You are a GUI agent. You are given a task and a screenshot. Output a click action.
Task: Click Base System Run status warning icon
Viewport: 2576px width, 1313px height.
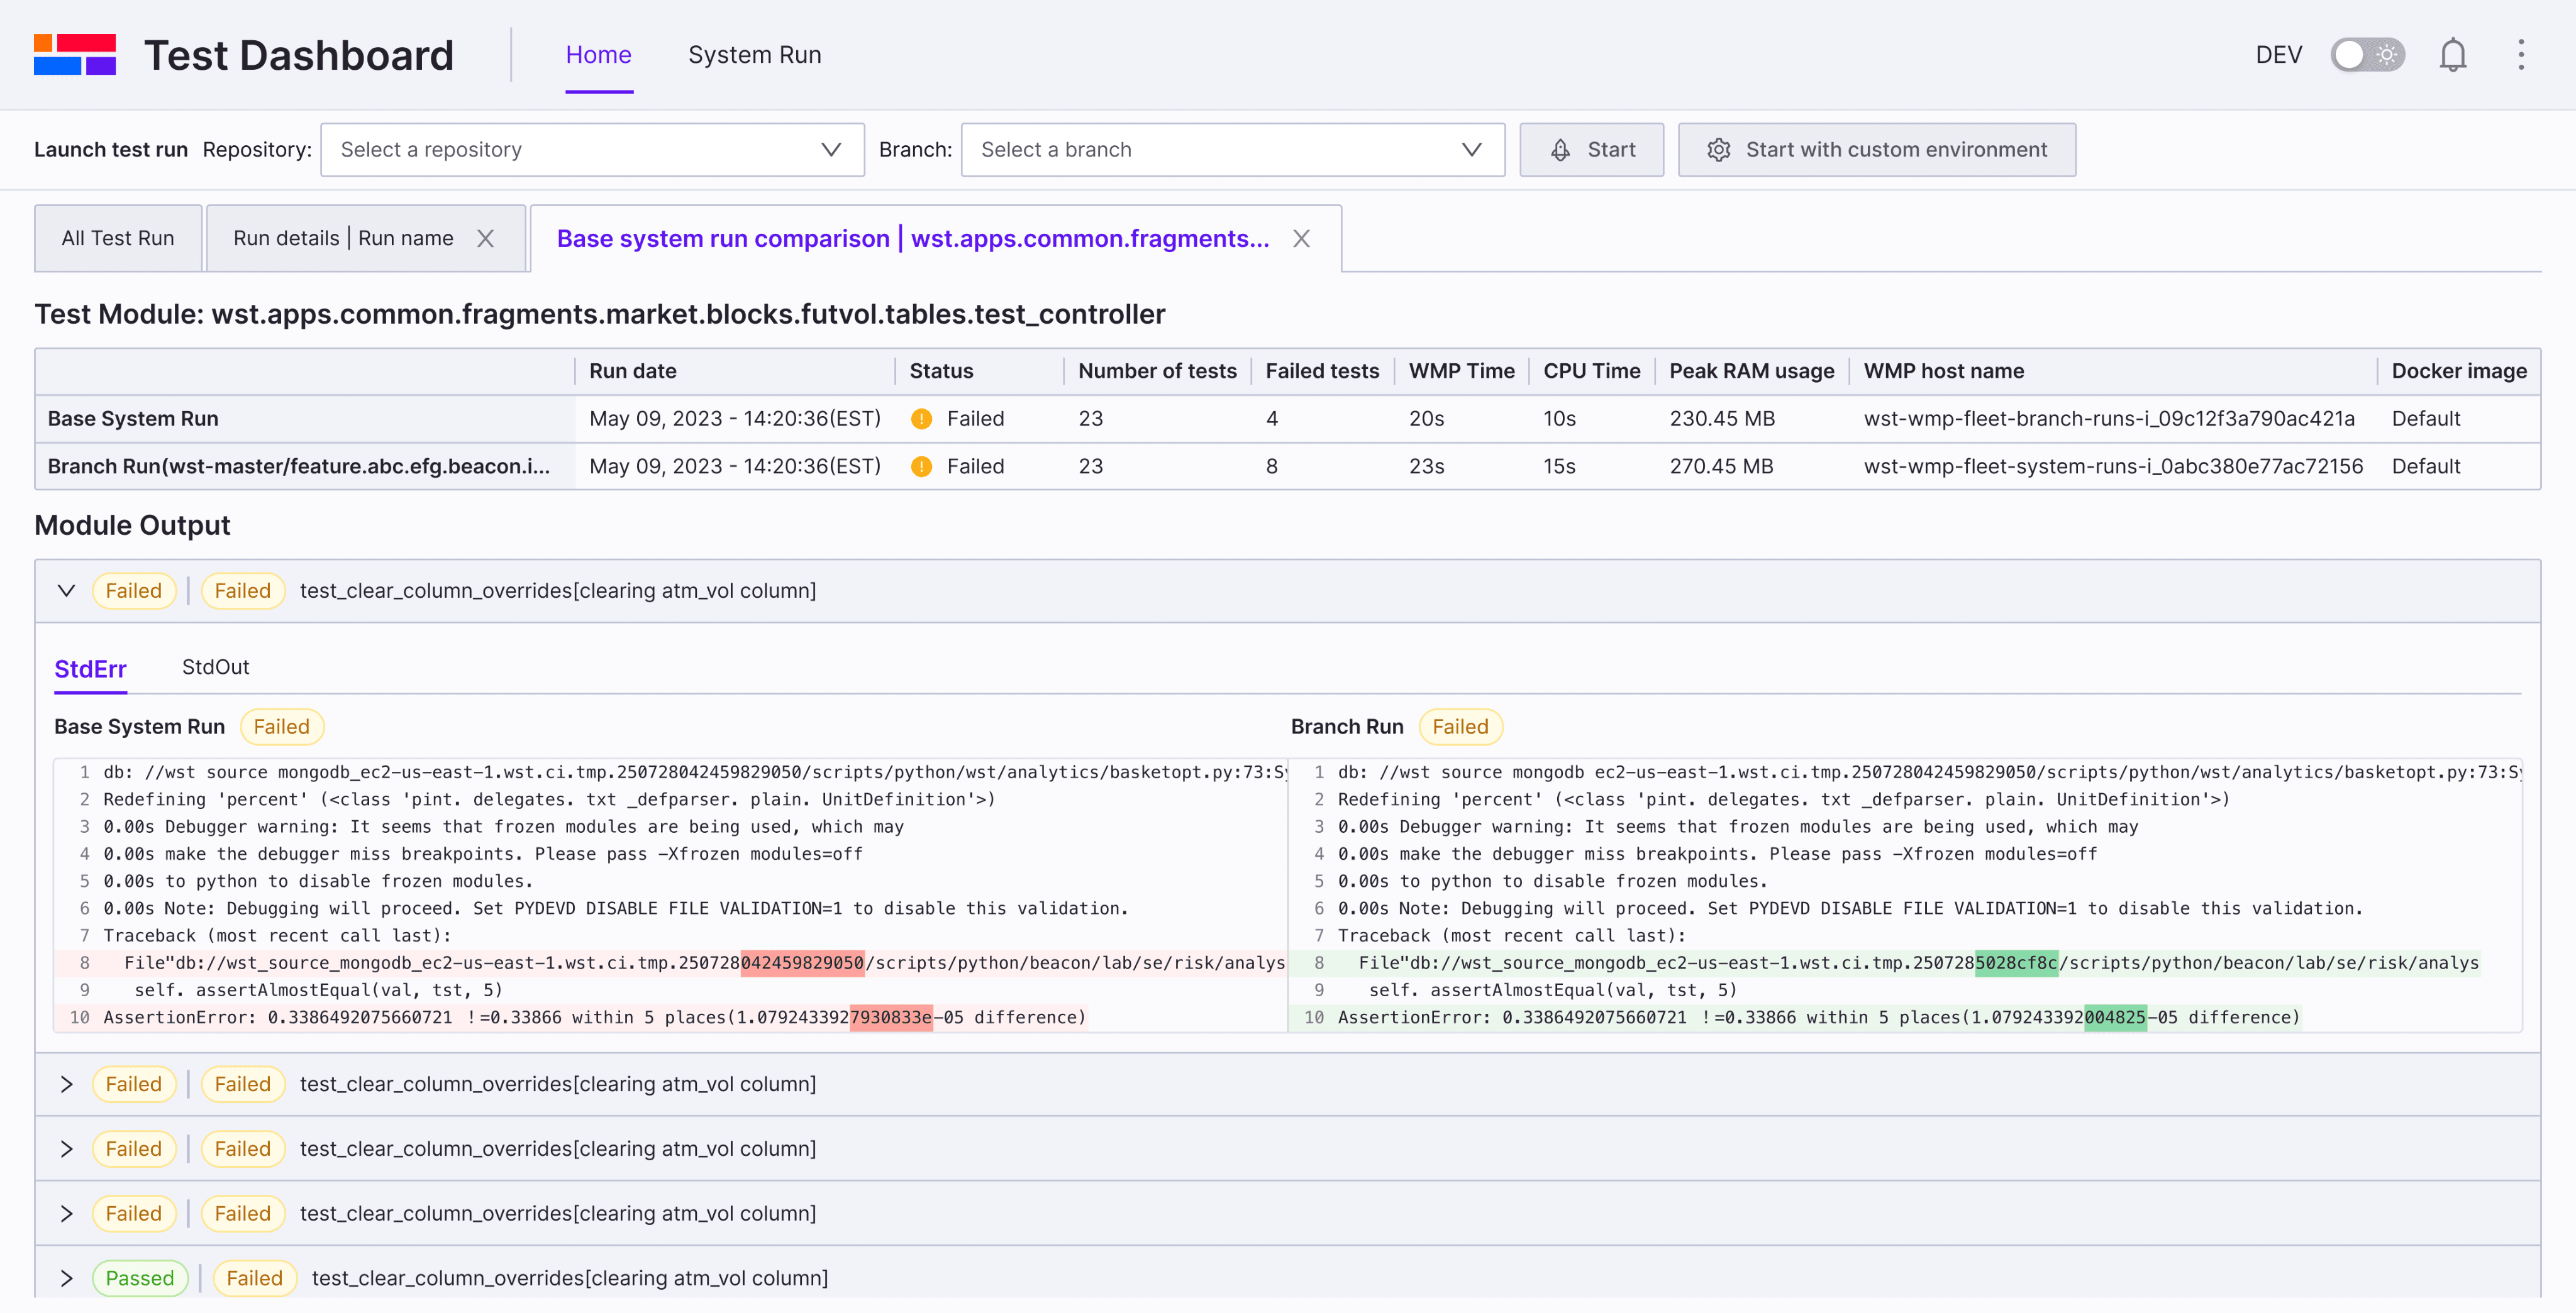(921, 419)
